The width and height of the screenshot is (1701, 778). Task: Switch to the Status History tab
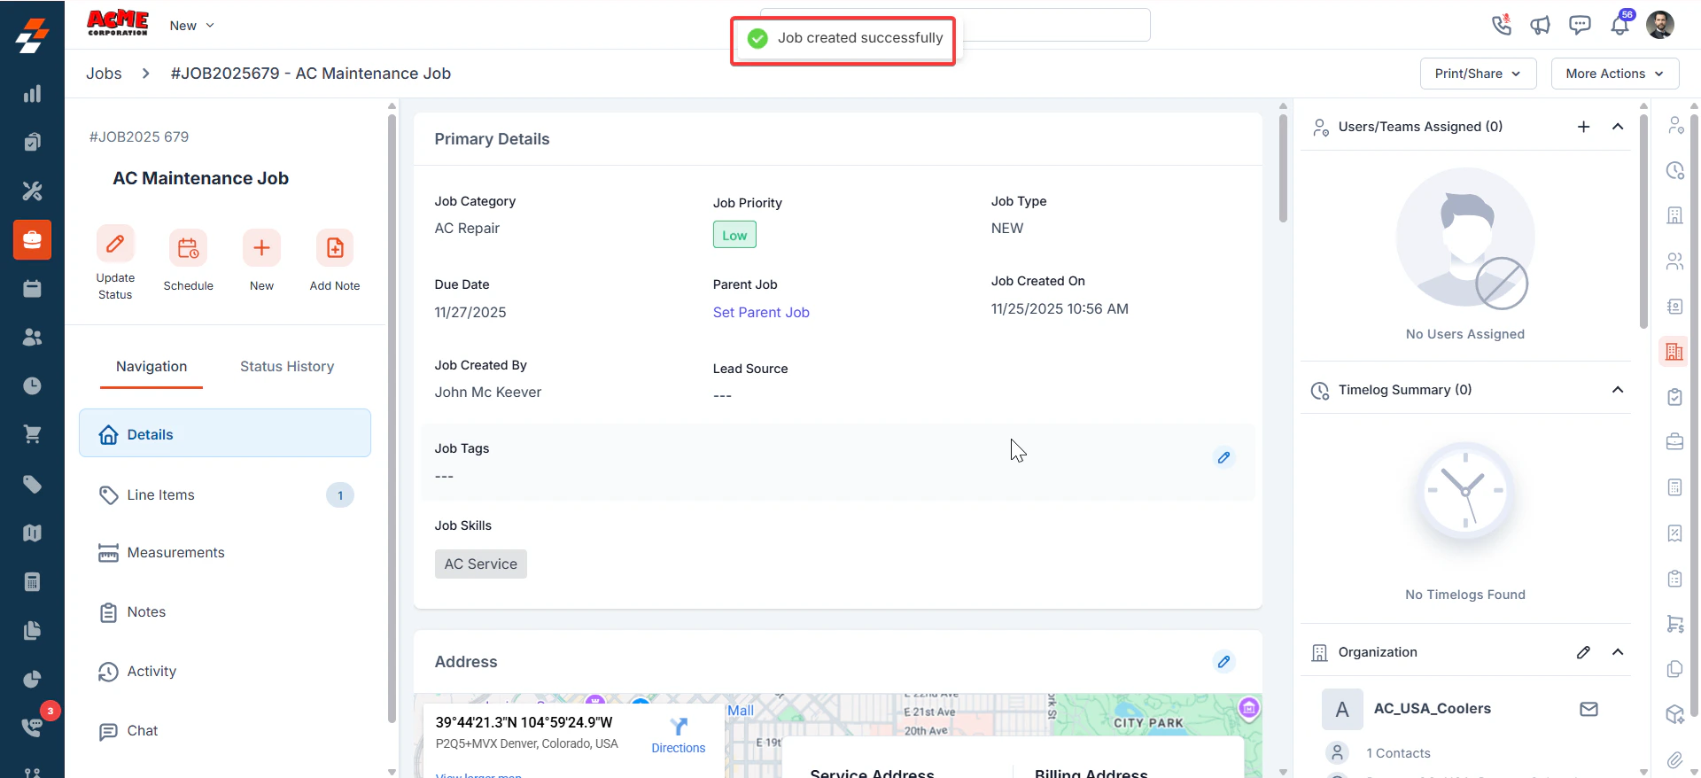[x=287, y=367]
